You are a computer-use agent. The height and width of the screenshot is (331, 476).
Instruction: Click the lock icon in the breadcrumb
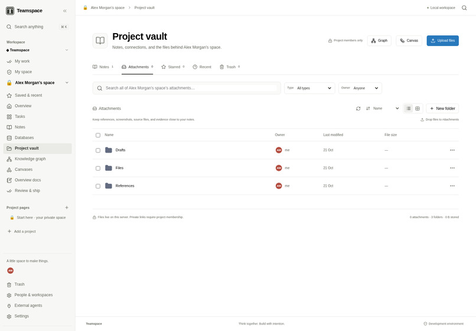pyautogui.click(x=85, y=8)
